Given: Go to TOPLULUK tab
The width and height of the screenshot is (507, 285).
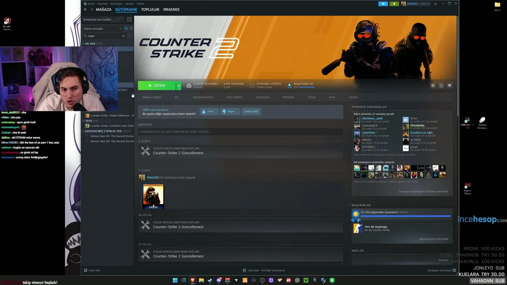Looking at the screenshot, I should 150,9.
